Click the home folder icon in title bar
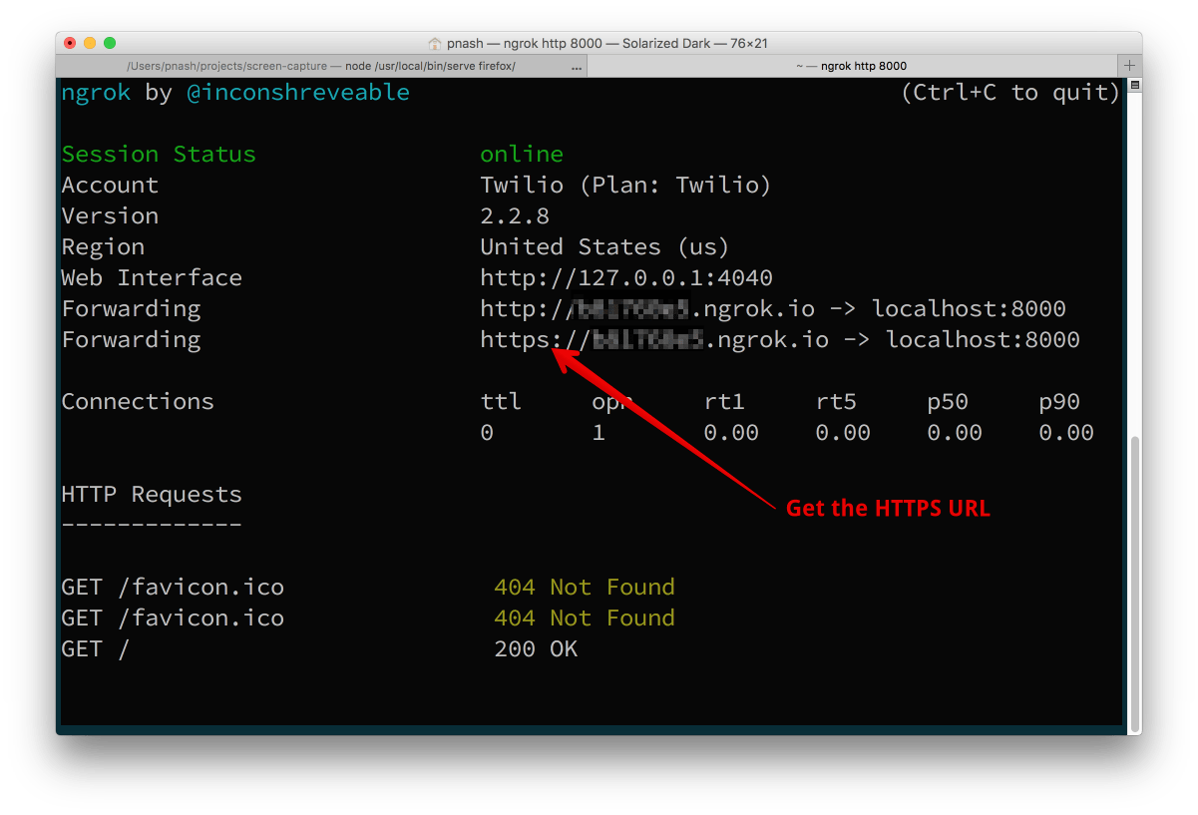The height and width of the screenshot is (815, 1198). 434,43
